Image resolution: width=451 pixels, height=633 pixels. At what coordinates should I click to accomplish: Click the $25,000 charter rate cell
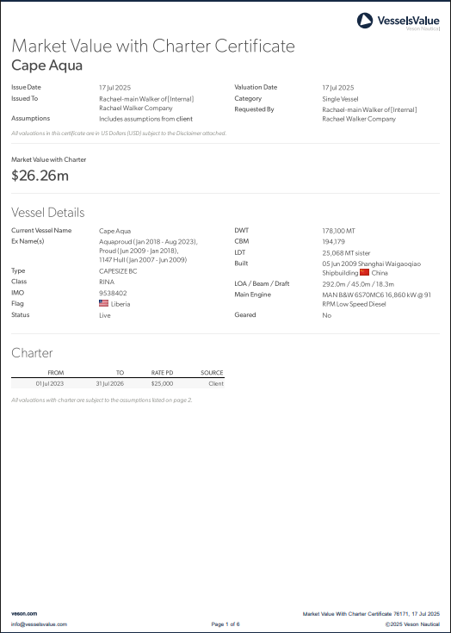162,383
